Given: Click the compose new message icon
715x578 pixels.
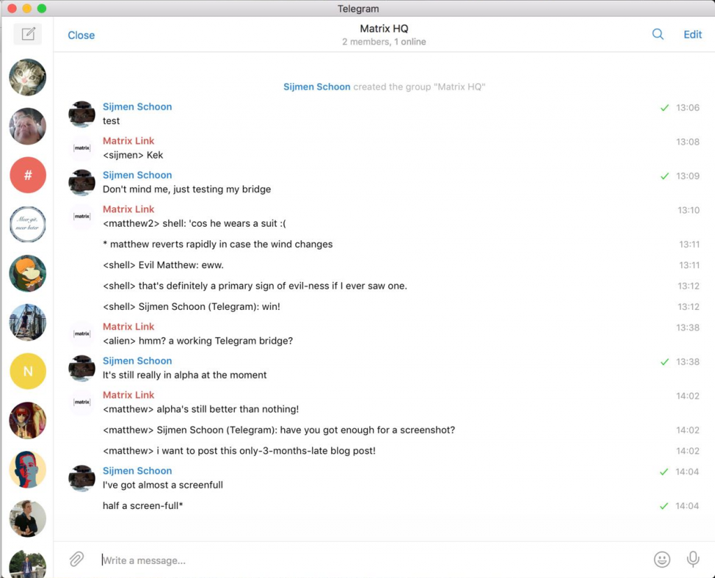Looking at the screenshot, I should [x=28, y=34].
